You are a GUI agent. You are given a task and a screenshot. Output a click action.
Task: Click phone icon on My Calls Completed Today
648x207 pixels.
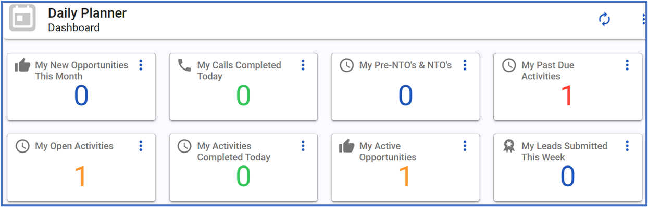coord(184,65)
